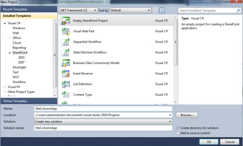Toggle Create directory for solution checkbox

coord(178,128)
